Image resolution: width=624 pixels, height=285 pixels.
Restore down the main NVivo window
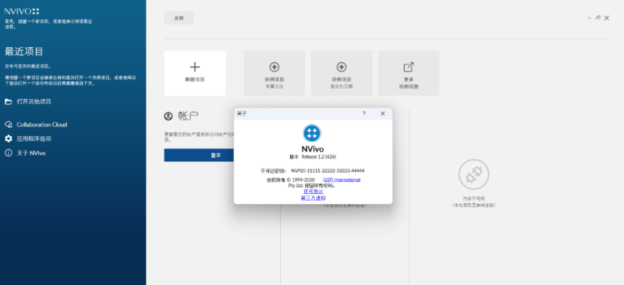(x=598, y=18)
